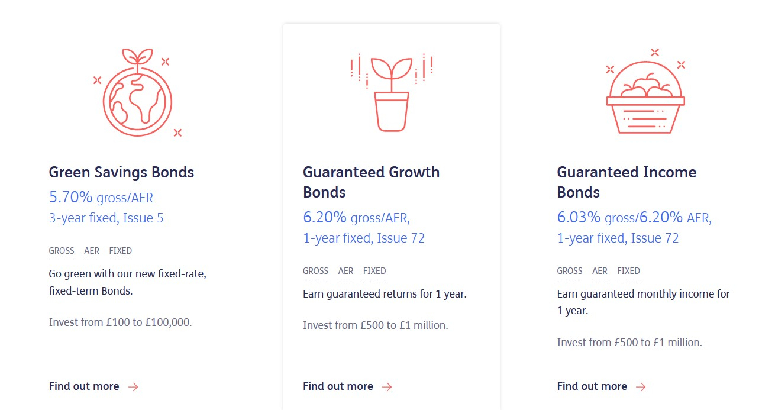Open Find out more for Guaranteed Growth Bonds
This screenshot has height=410, width=775.
pos(338,386)
